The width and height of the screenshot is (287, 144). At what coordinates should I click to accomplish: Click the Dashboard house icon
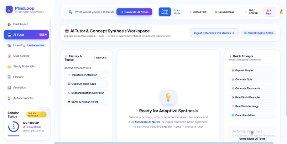coord(9,24)
